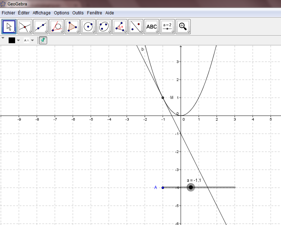The height and width of the screenshot is (225, 281).
Task: Click the Zoom magnifier tool
Action: pos(183,26)
